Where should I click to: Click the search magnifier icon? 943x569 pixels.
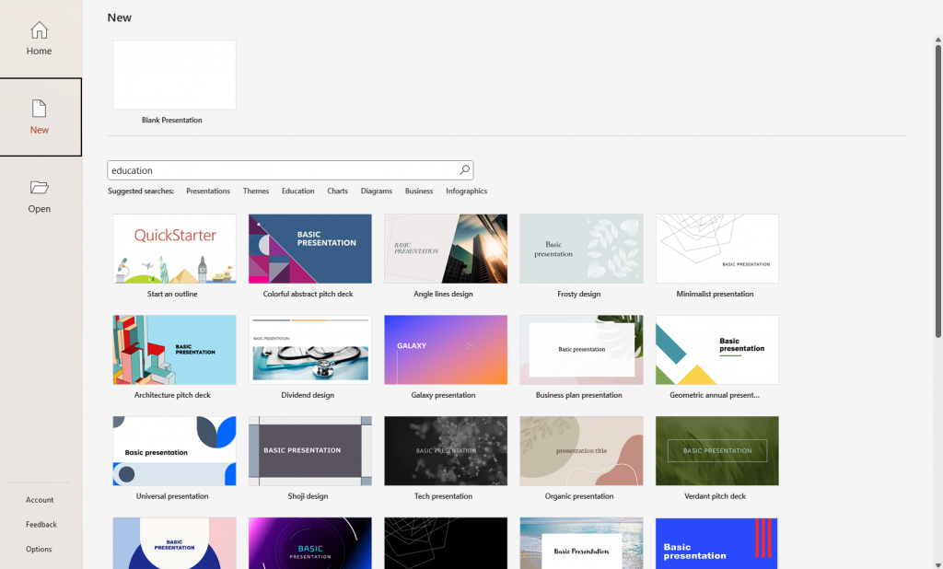[464, 170]
